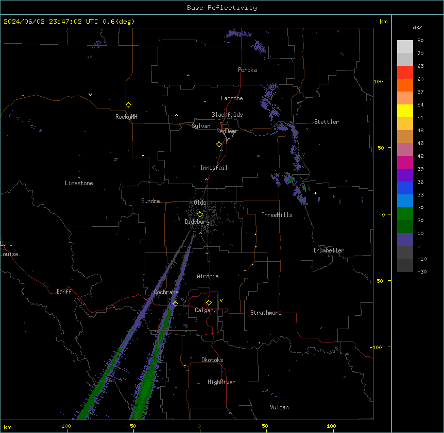Click the Vulcan town label
Screen dimensions: 444x433
click(280, 407)
